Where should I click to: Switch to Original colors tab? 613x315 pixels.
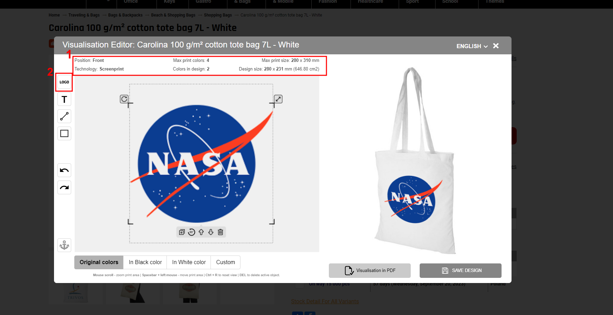click(99, 262)
